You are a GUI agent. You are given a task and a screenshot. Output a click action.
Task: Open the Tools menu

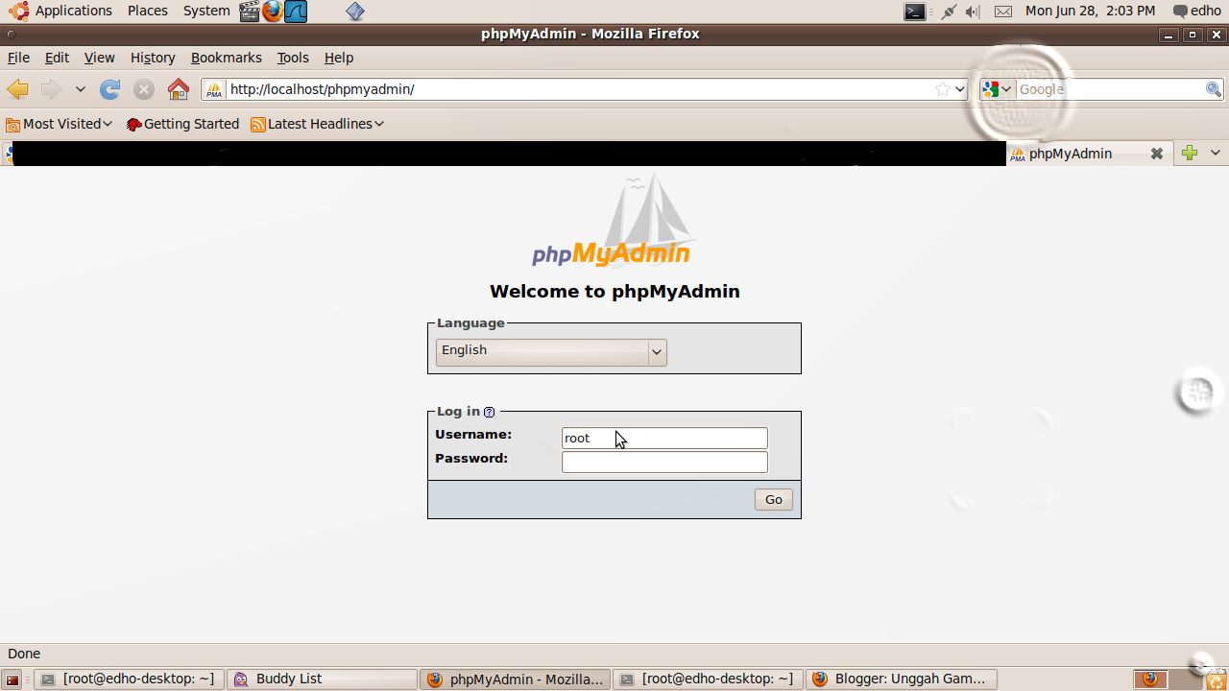point(293,58)
